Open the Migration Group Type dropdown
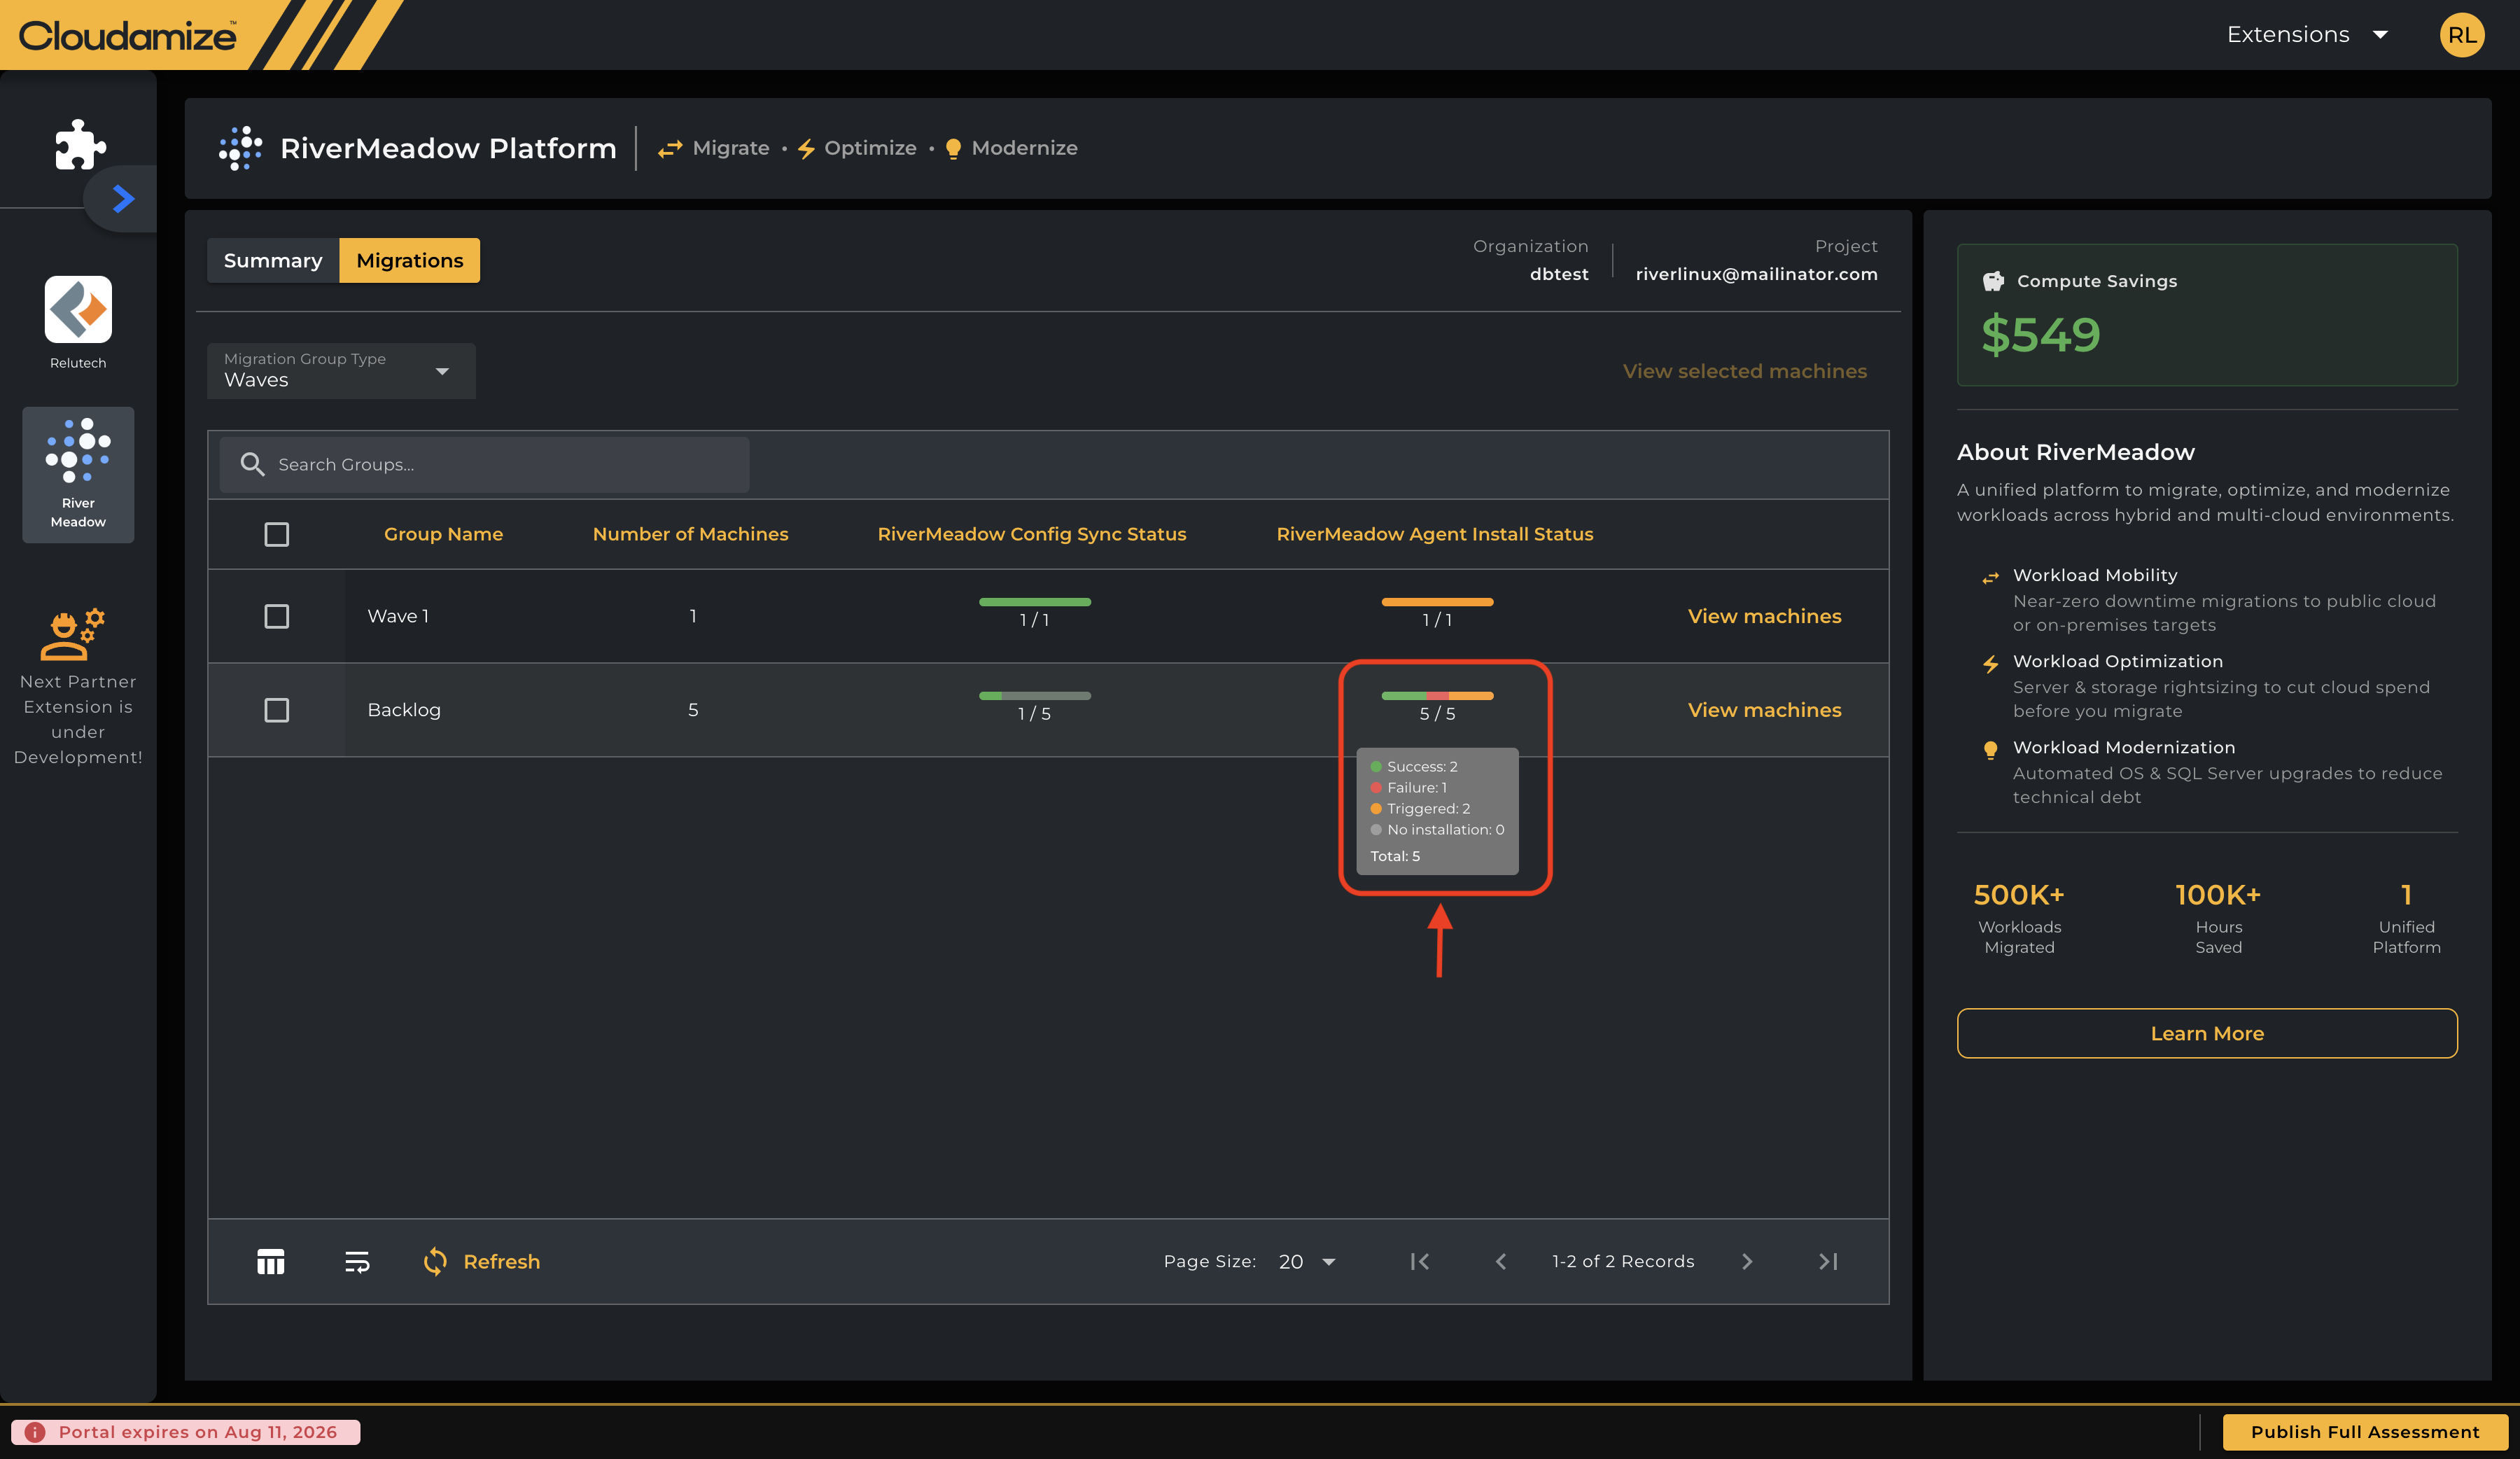 (341, 371)
